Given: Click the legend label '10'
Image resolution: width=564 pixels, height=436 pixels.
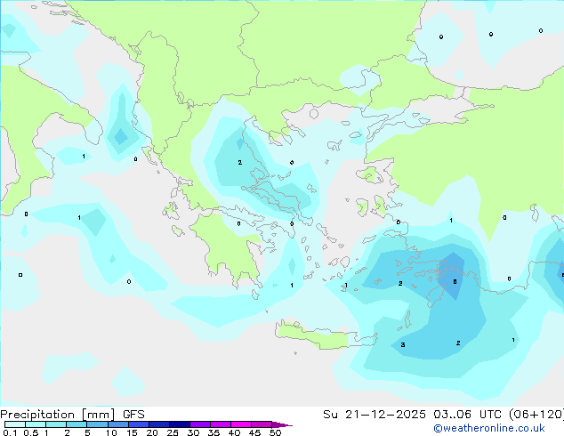Looking at the screenshot, I should pos(111,432).
